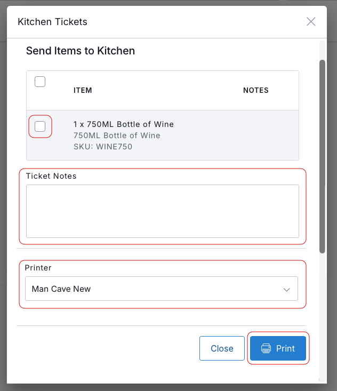
Task: Click the printer icon on Print button
Action: pos(266,348)
